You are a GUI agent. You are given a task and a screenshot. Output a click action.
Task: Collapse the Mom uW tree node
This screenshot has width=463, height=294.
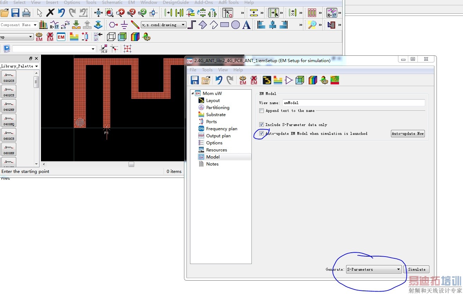click(x=192, y=93)
